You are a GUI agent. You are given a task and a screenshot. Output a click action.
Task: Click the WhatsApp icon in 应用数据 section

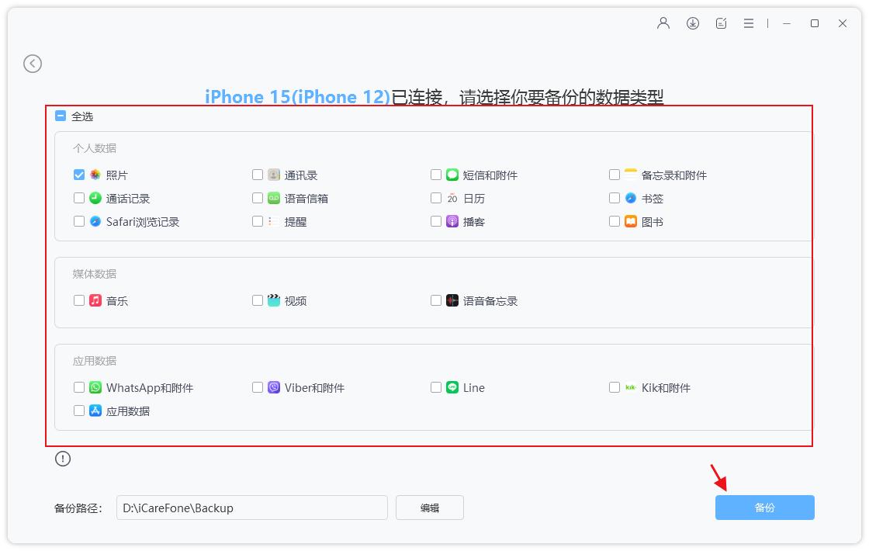pyautogui.click(x=94, y=386)
